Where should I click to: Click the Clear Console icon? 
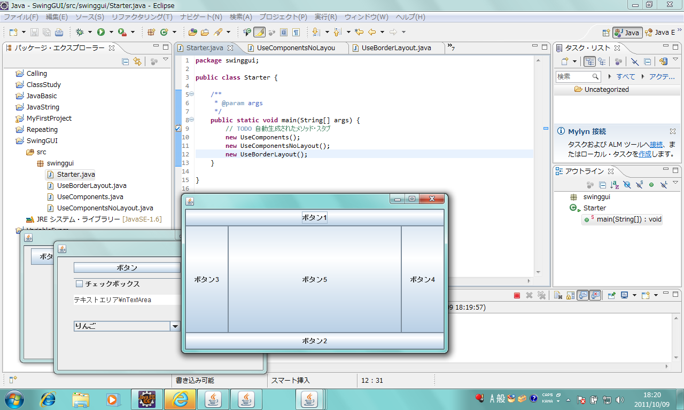(x=557, y=295)
